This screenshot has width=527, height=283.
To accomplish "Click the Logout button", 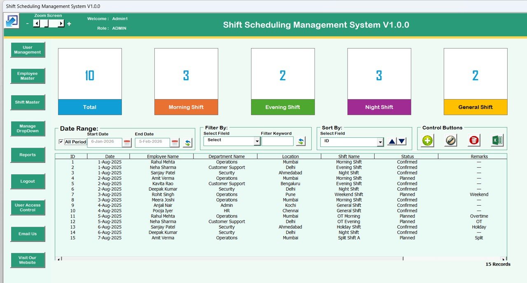I will point(28,181).
